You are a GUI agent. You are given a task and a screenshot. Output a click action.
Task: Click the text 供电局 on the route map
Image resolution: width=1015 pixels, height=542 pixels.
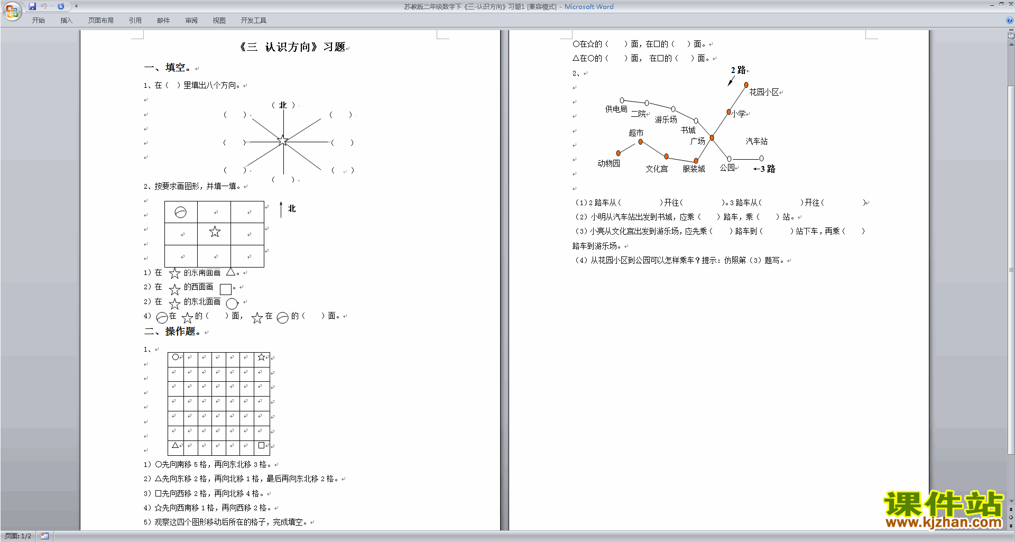[x=616, y=109]
